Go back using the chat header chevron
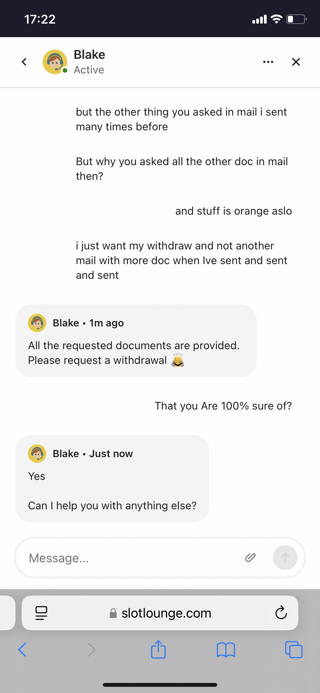 pos(24,62)
